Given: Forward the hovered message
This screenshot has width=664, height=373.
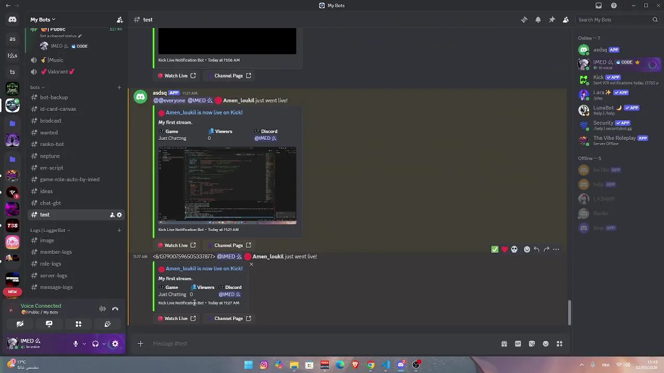Looking at the screenshot, I should 546,250.
